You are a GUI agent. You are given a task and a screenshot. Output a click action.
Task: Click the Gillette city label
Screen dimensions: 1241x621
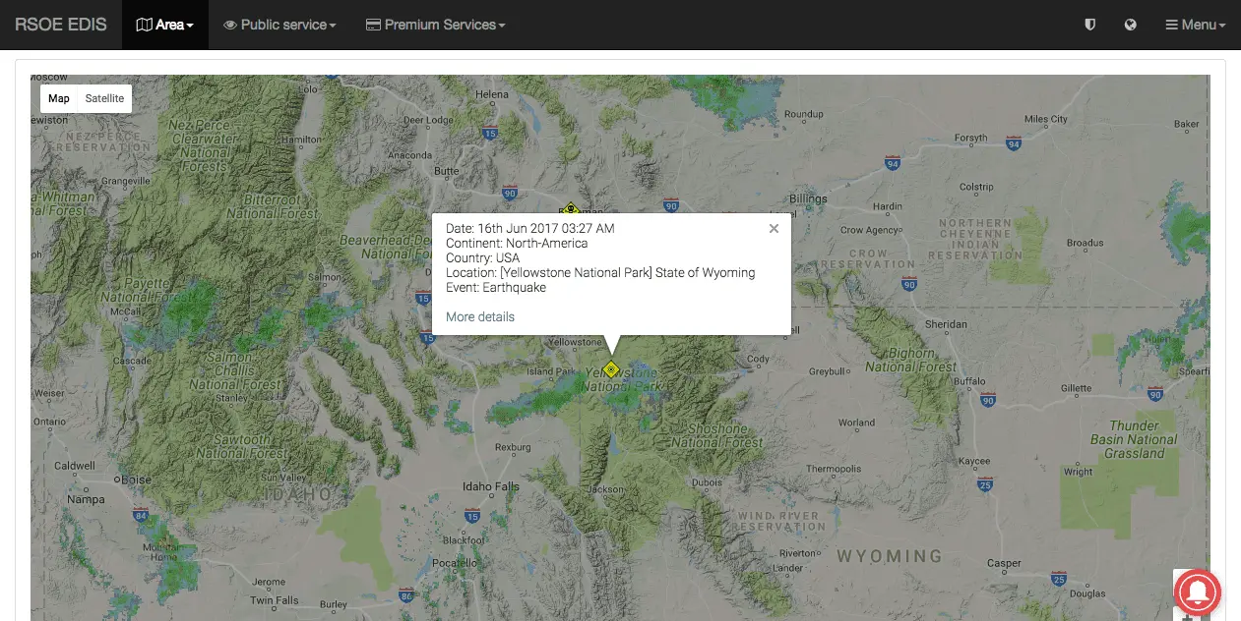click(x=1077, y=388)
